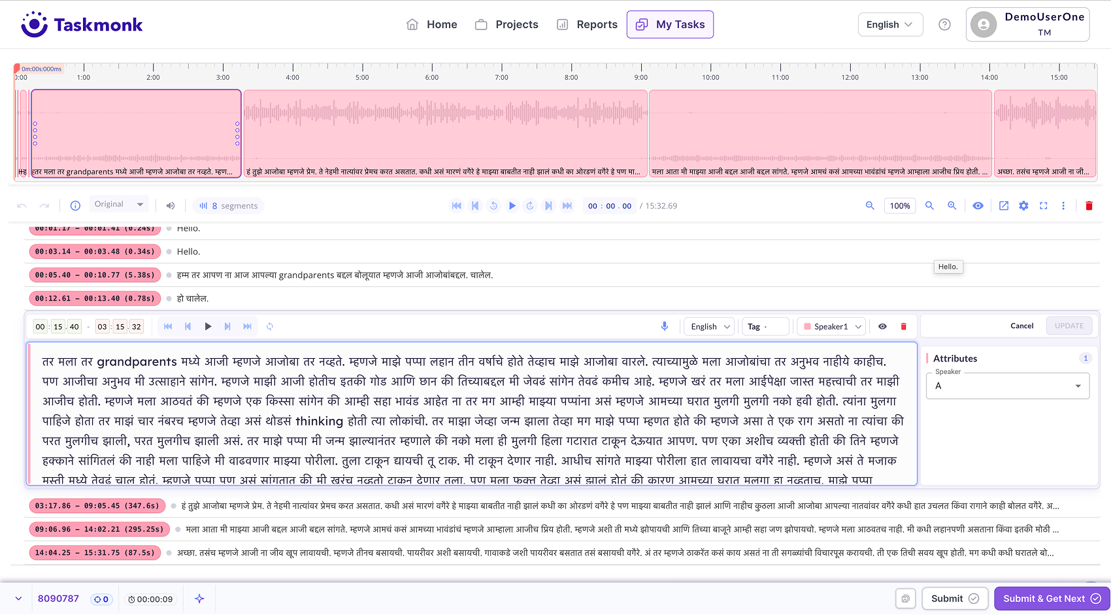Select the last waveform segment starting 14:04
This screenshot has width=1111, height=615.
(x=1045, y=133)
